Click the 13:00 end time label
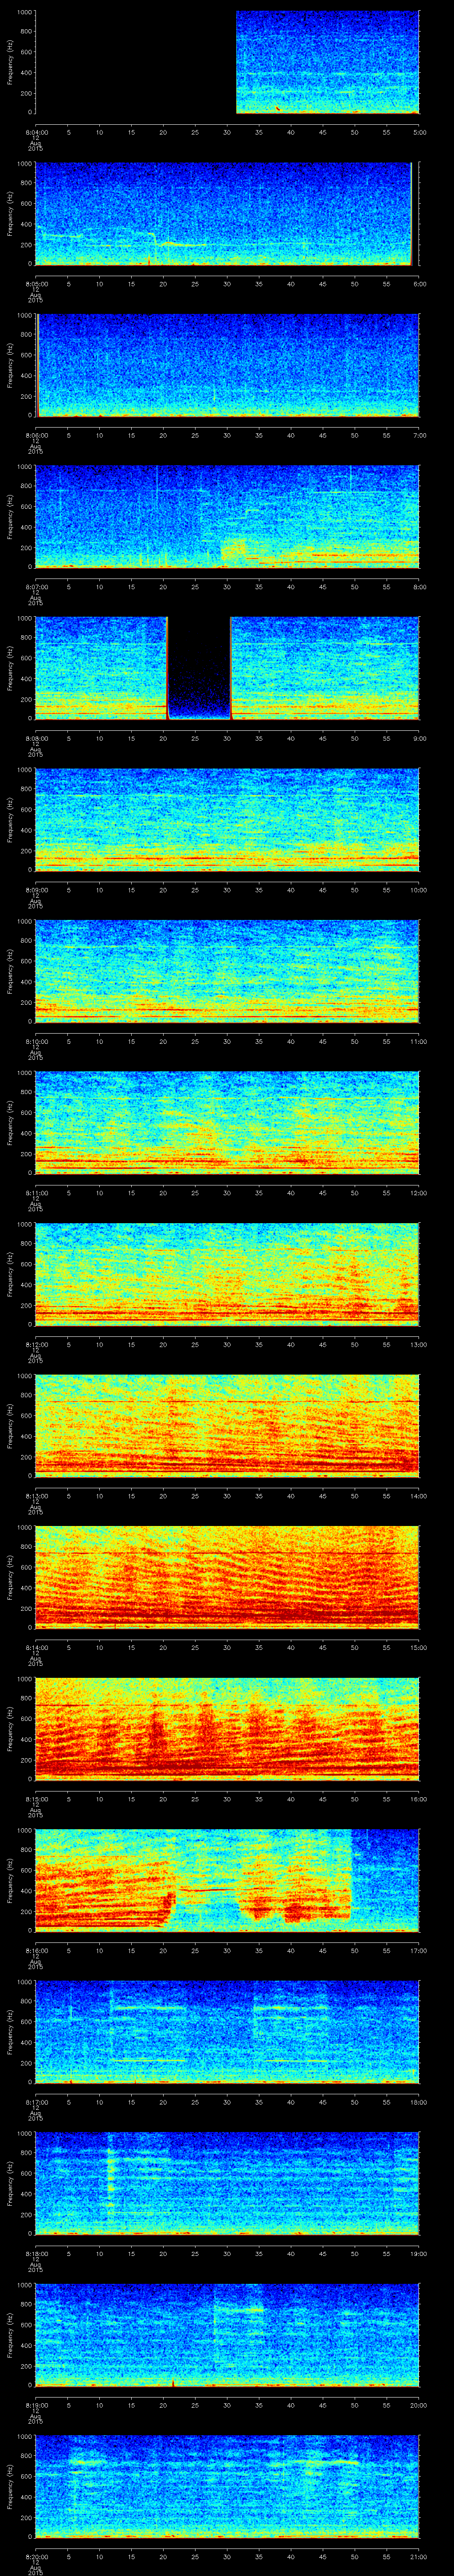454x2576 pixels. pos(419,1344)
